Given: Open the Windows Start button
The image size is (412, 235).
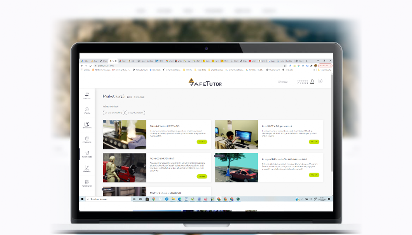Looking at the screenshot, I should click(82, 199).
